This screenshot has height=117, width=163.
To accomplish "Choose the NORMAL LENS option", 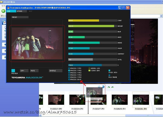I will click(x=94, y=68).
